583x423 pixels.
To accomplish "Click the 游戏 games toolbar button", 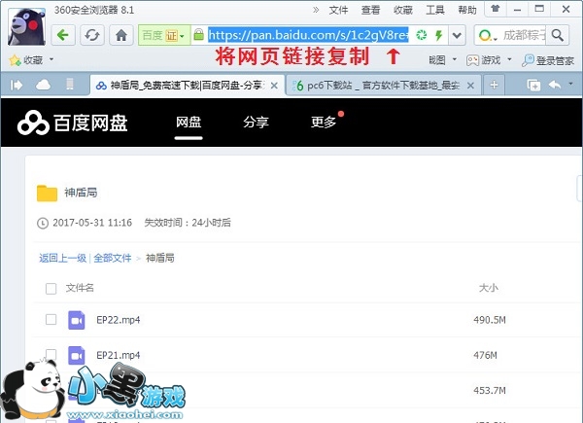I will pyautogui.click(x=483, y=60).
